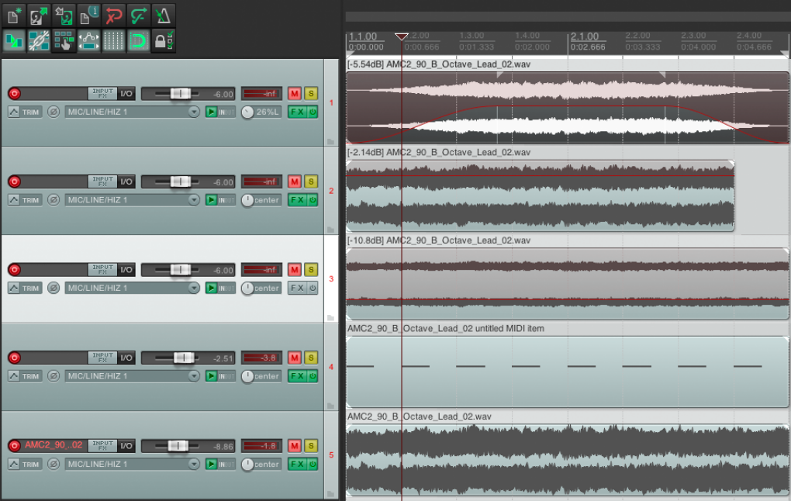Image resolution: width=791 pixels, height=501 pixels.
Task: Click the empty track name field on track 2
Action: 54,181
